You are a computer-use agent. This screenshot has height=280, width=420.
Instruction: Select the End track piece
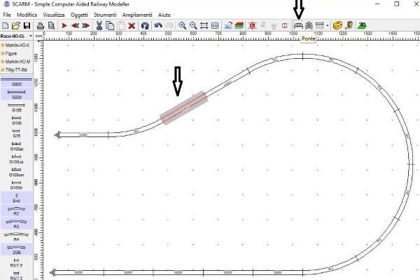pyautogui.click(x=17, y=197)
